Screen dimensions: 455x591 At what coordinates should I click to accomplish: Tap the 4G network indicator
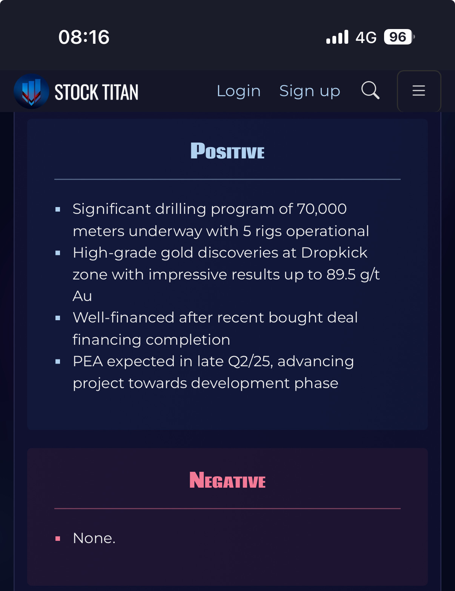coord(366,37)
